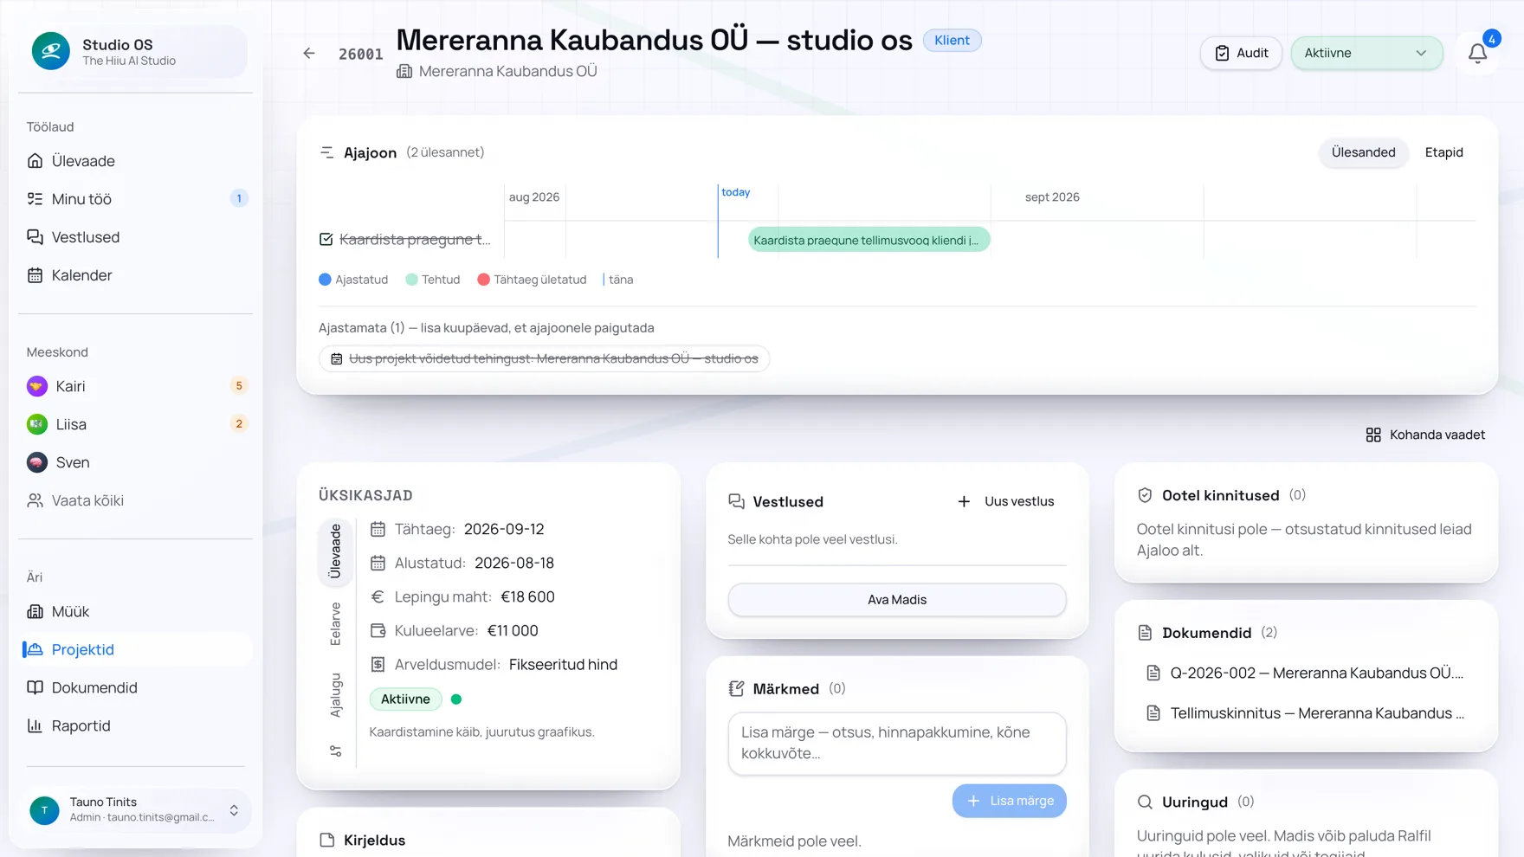Select the vertical Ülevaade tab
This screenshot has width=1524, height=857.
pyautogui.click(x=335, y=551)
